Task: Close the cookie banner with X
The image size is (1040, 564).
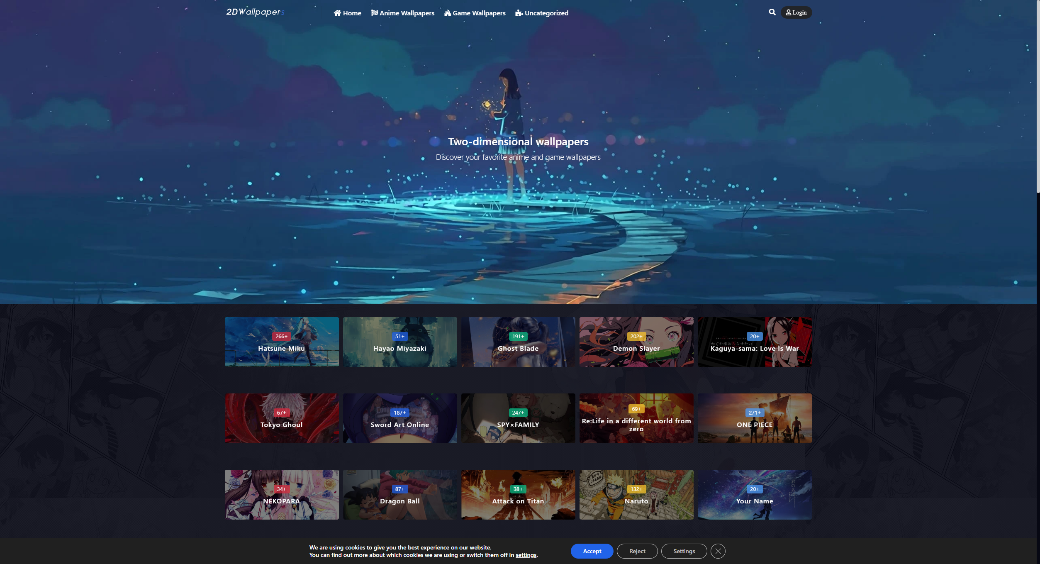Action: tap(718, 551)
